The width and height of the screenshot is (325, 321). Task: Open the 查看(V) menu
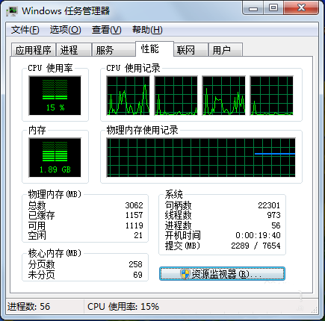click(107, 30)
